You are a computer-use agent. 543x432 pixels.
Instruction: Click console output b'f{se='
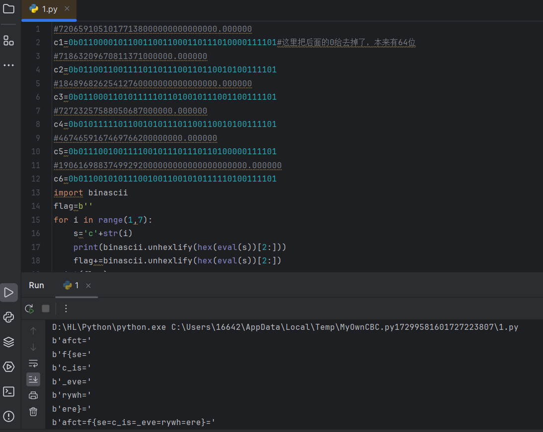71,354
